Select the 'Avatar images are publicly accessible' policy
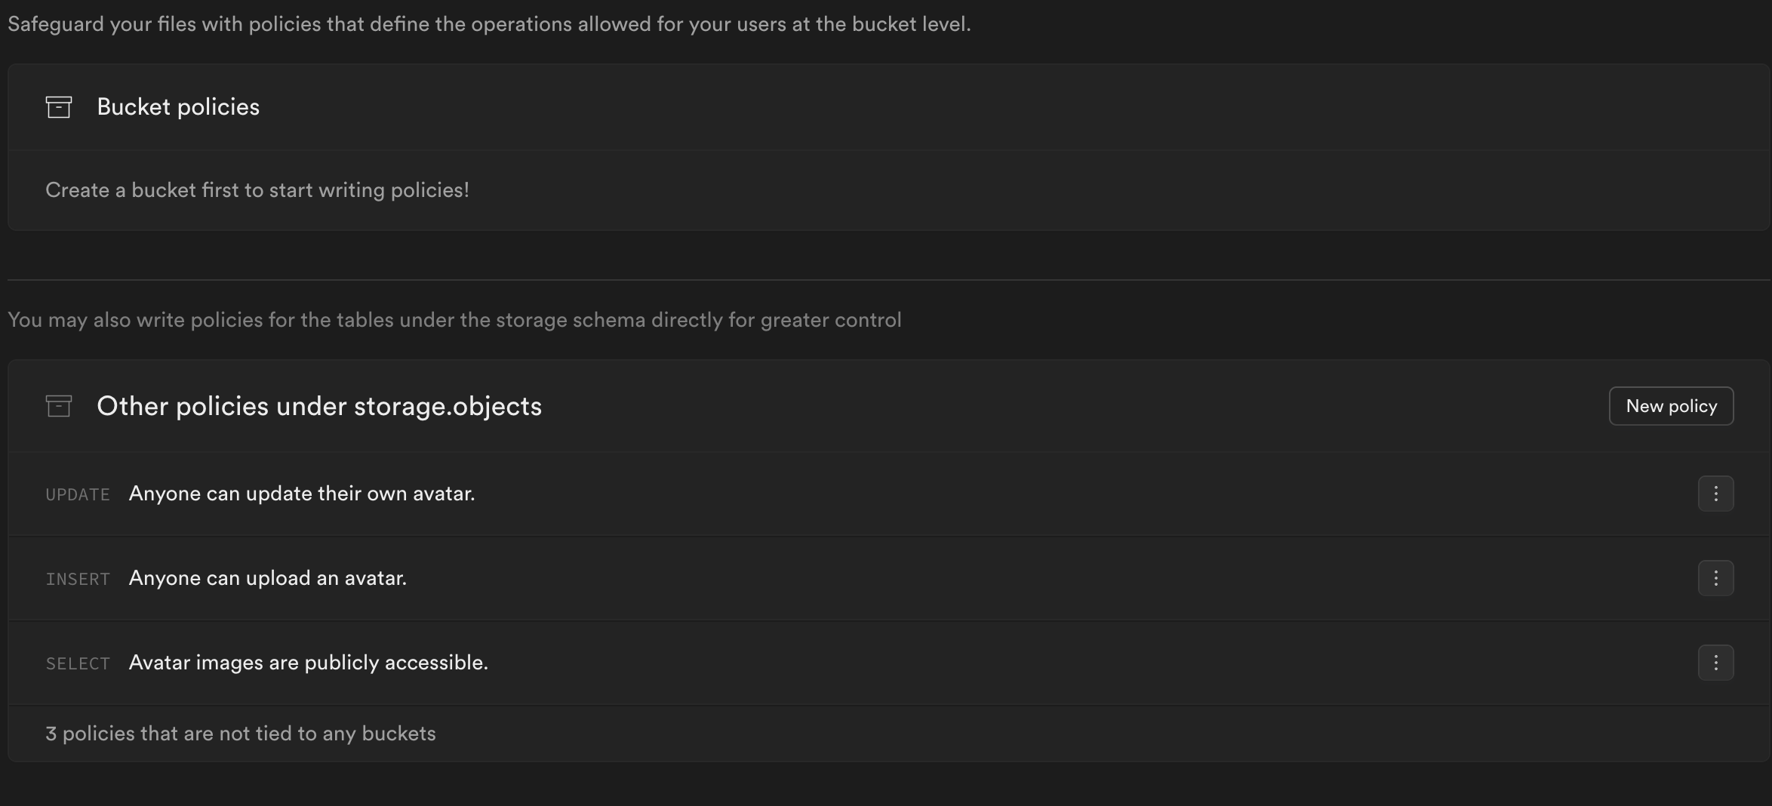 pyautogui.click(x=308, y=663)
